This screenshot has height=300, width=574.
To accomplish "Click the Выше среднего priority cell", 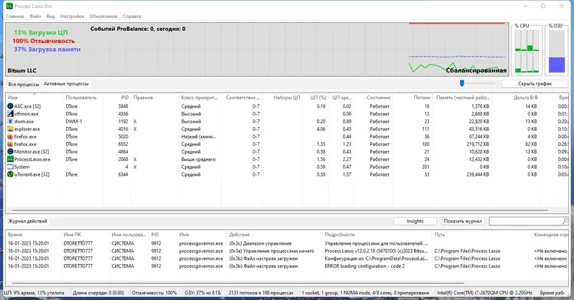I will [199, 159].
